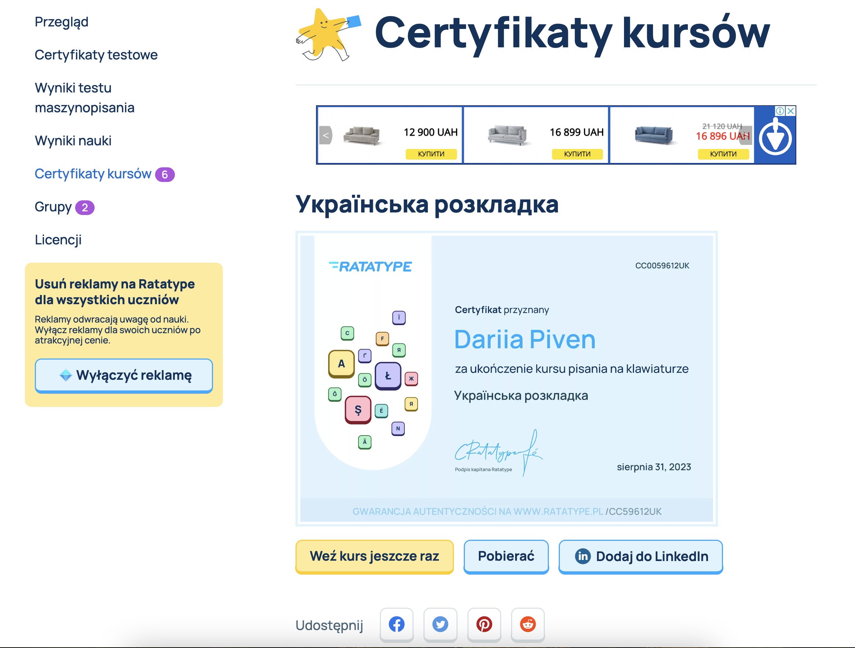
Task: Click the star mascot illustration
Action: [x=329, y=35]
